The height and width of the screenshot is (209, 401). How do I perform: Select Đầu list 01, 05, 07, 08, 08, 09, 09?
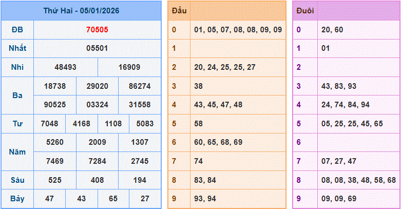pos(238,30)
